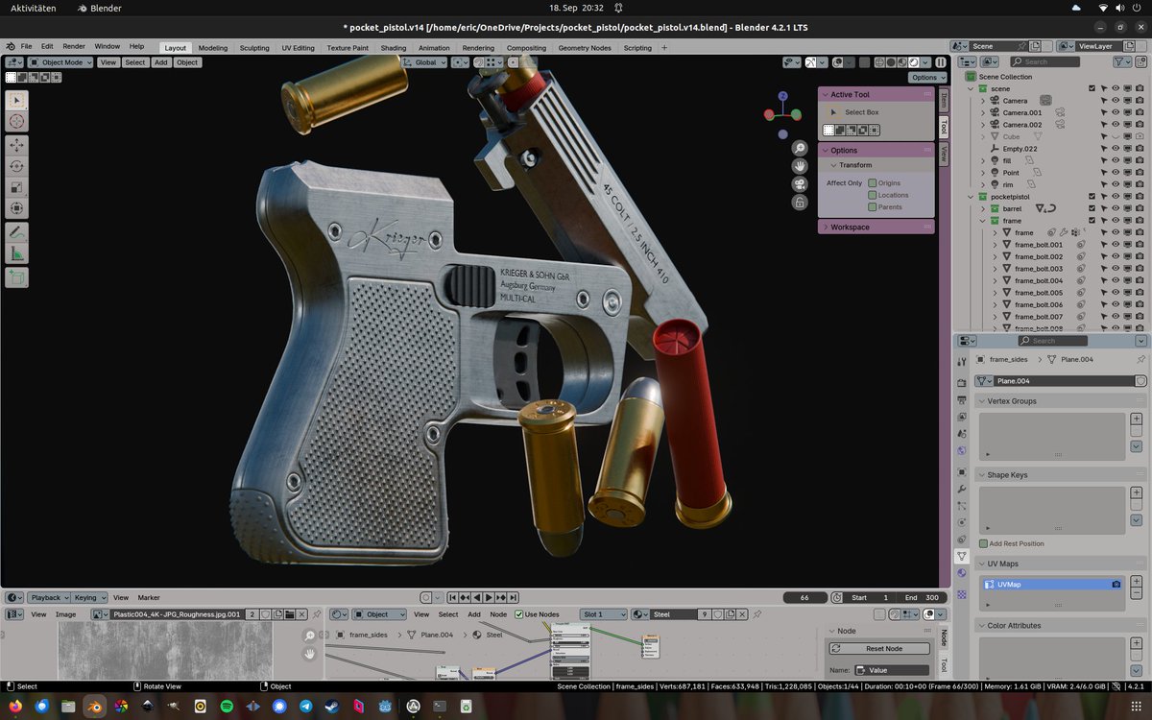Select the Scale tool in the toolbar
Viewport: 1152px width, 720px height.
tap(16, 187)
